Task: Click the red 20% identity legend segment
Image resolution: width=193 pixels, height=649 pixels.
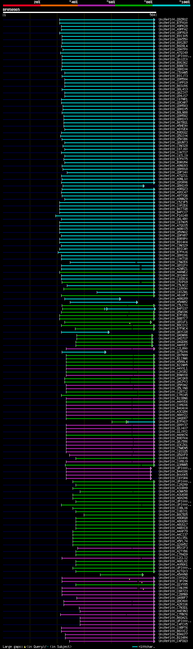Action: pyautogui.click(x=22, y=5)
